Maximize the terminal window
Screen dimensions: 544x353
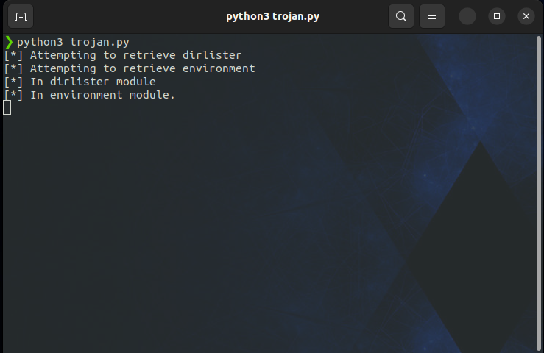click(x=497, y=16)
